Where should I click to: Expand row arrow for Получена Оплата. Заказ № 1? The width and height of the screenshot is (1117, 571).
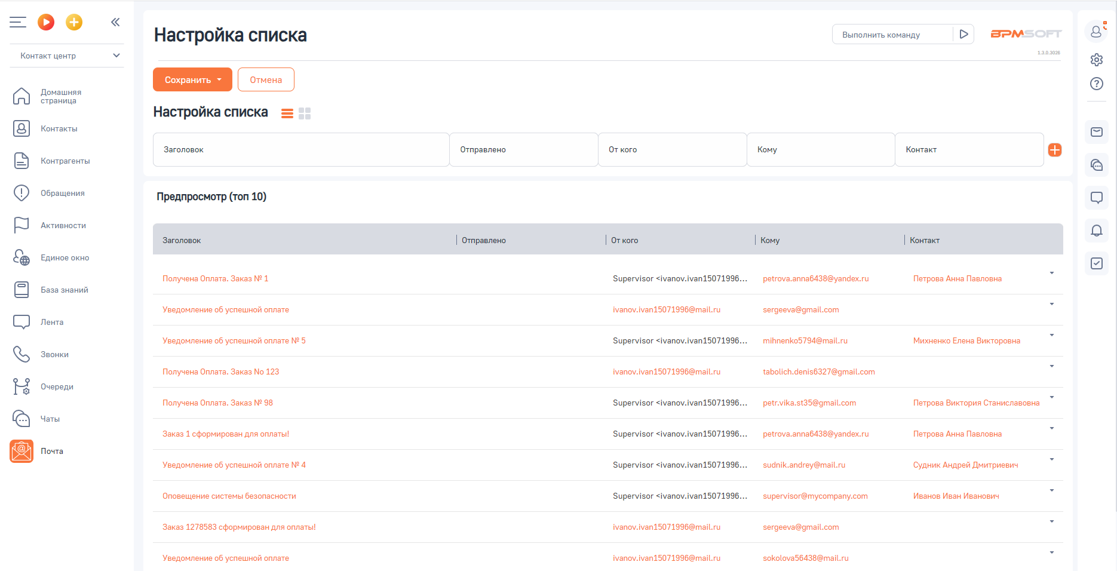1052,273
